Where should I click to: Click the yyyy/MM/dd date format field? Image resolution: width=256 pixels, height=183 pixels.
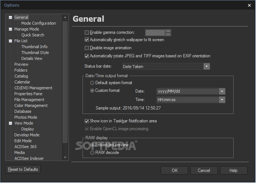(187, 91)
